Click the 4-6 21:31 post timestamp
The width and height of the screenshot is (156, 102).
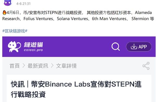(x=23, y=4)
